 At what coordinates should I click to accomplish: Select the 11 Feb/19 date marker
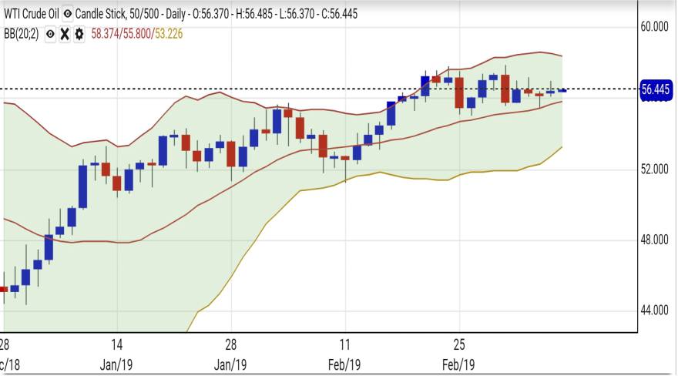(x=344, y=354)
